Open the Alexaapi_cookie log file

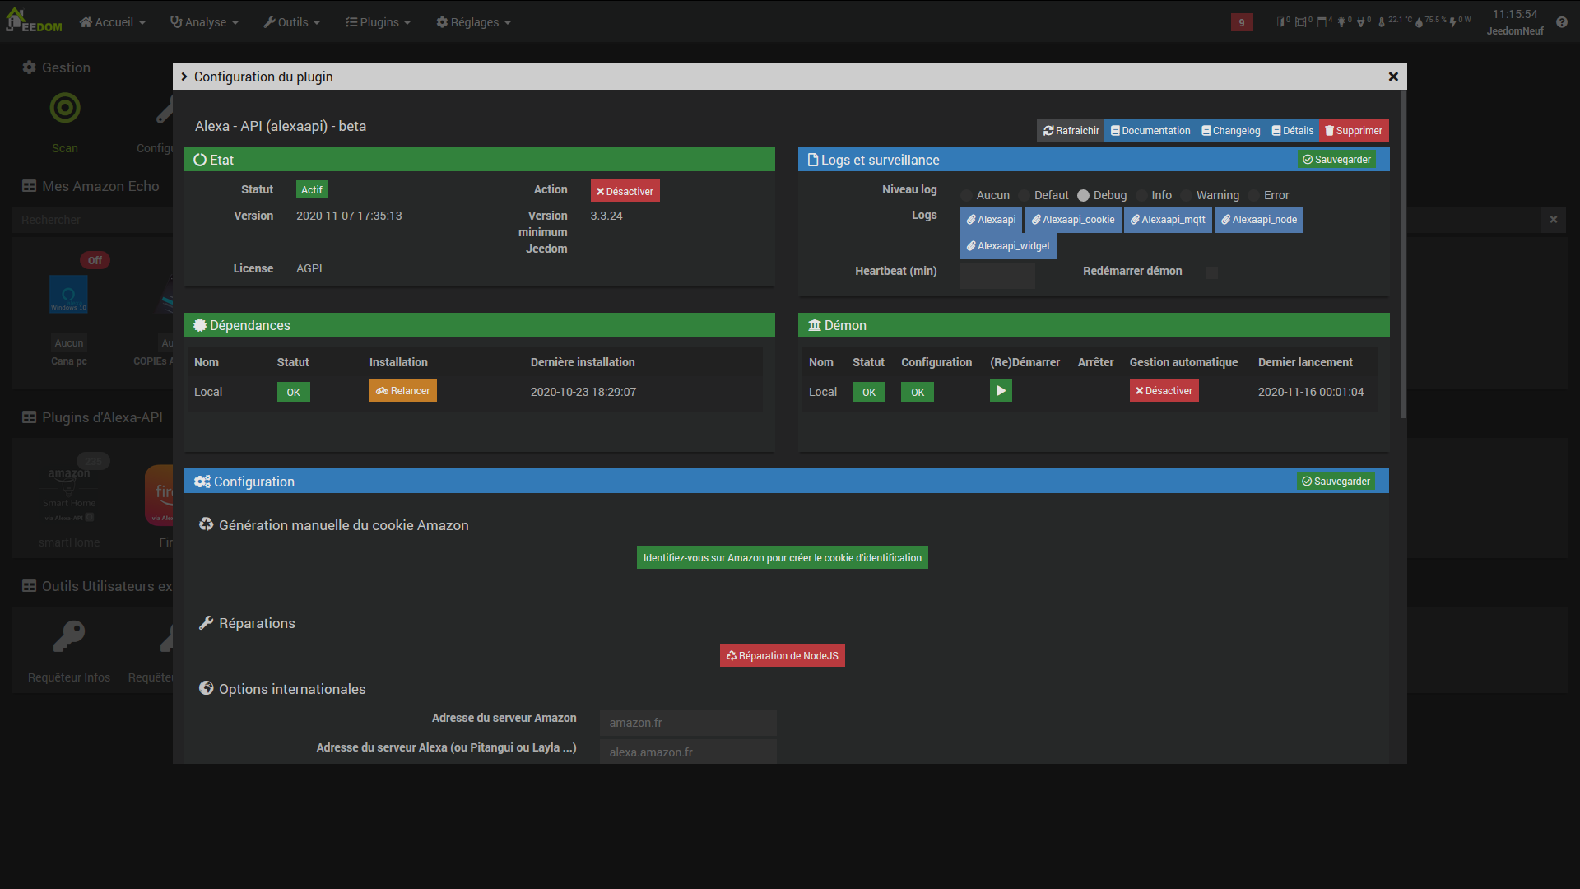[x=1073, y=220]
